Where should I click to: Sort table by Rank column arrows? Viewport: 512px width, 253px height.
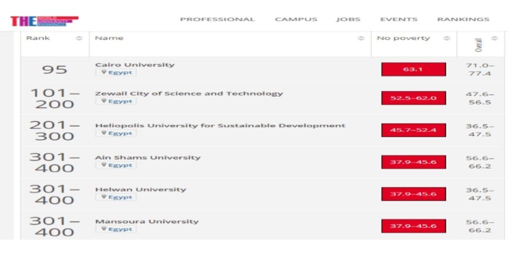[x=79, y=38]
